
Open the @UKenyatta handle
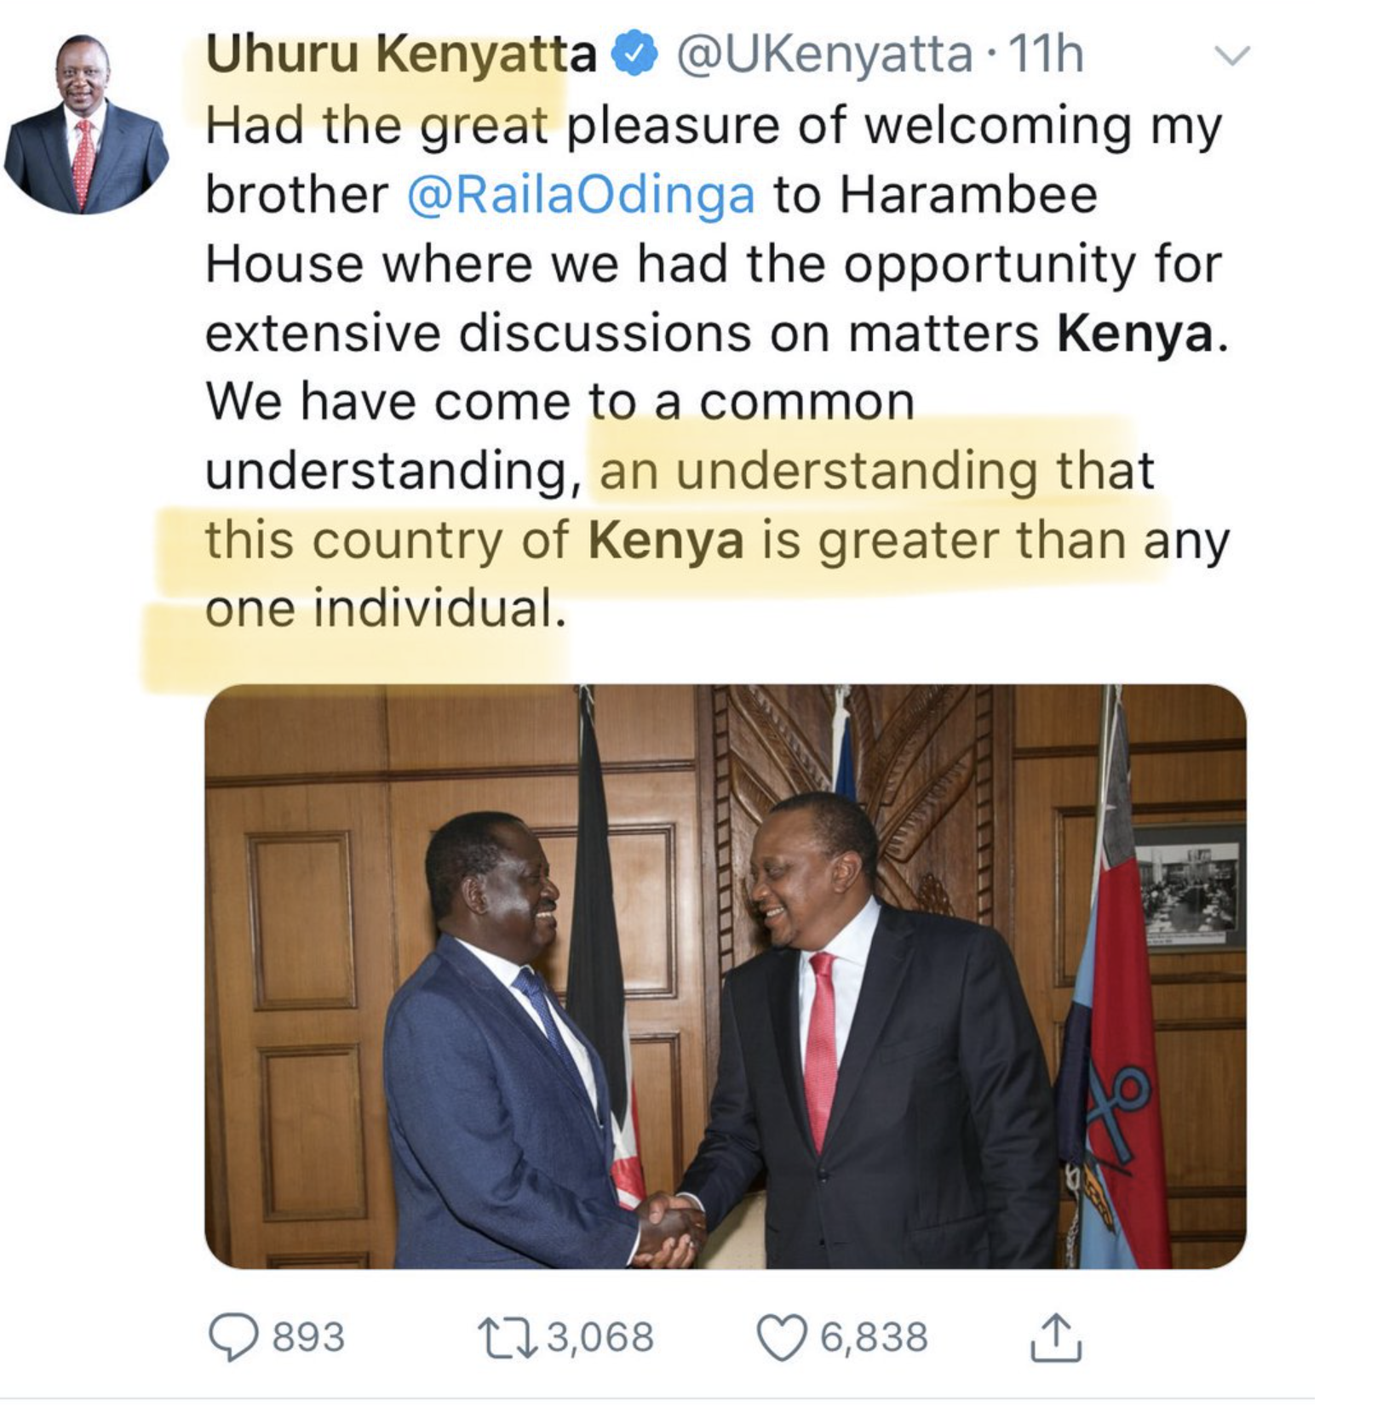[824, 56]
